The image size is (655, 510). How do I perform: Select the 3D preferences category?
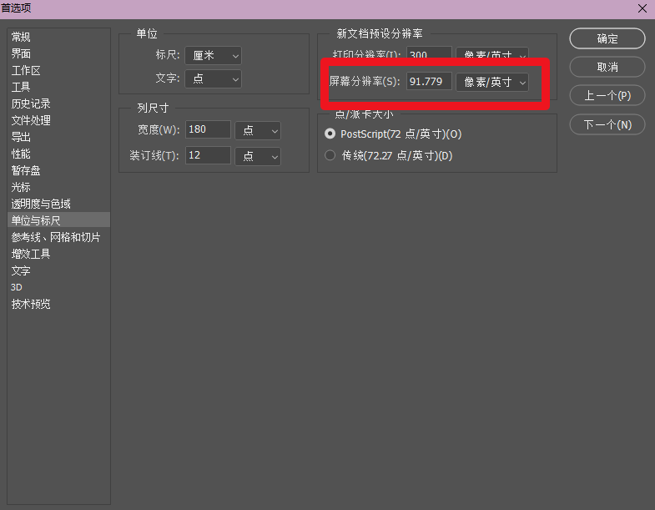[17, 287]
